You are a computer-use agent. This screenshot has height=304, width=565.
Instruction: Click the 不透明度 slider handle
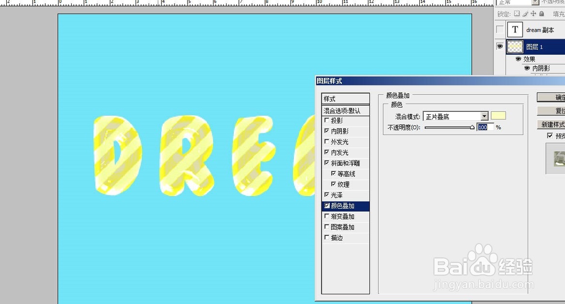472,127
